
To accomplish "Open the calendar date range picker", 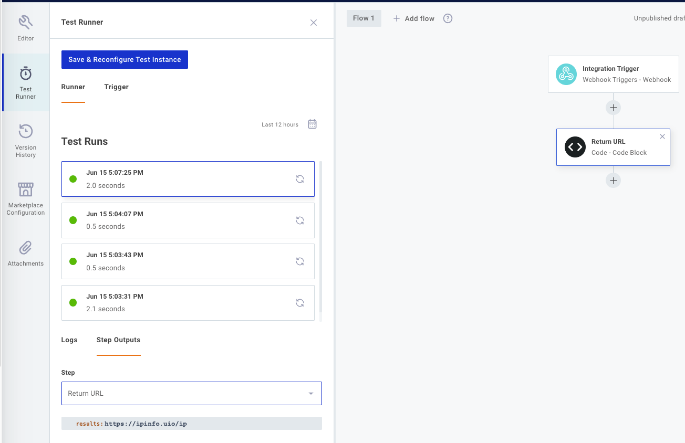I will pos(312,124).
